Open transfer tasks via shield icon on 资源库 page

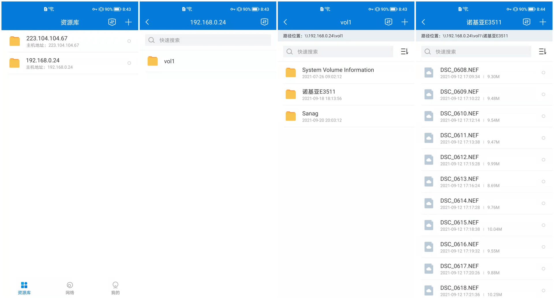coord(112,22)
